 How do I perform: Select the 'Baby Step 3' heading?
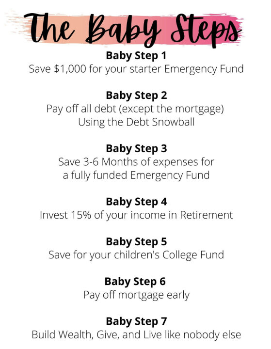[x=136, y=149]
